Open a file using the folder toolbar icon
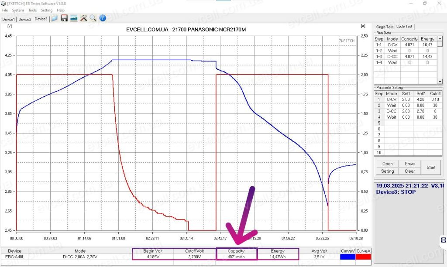Viewport: 447px width, 267px height. 54,18
